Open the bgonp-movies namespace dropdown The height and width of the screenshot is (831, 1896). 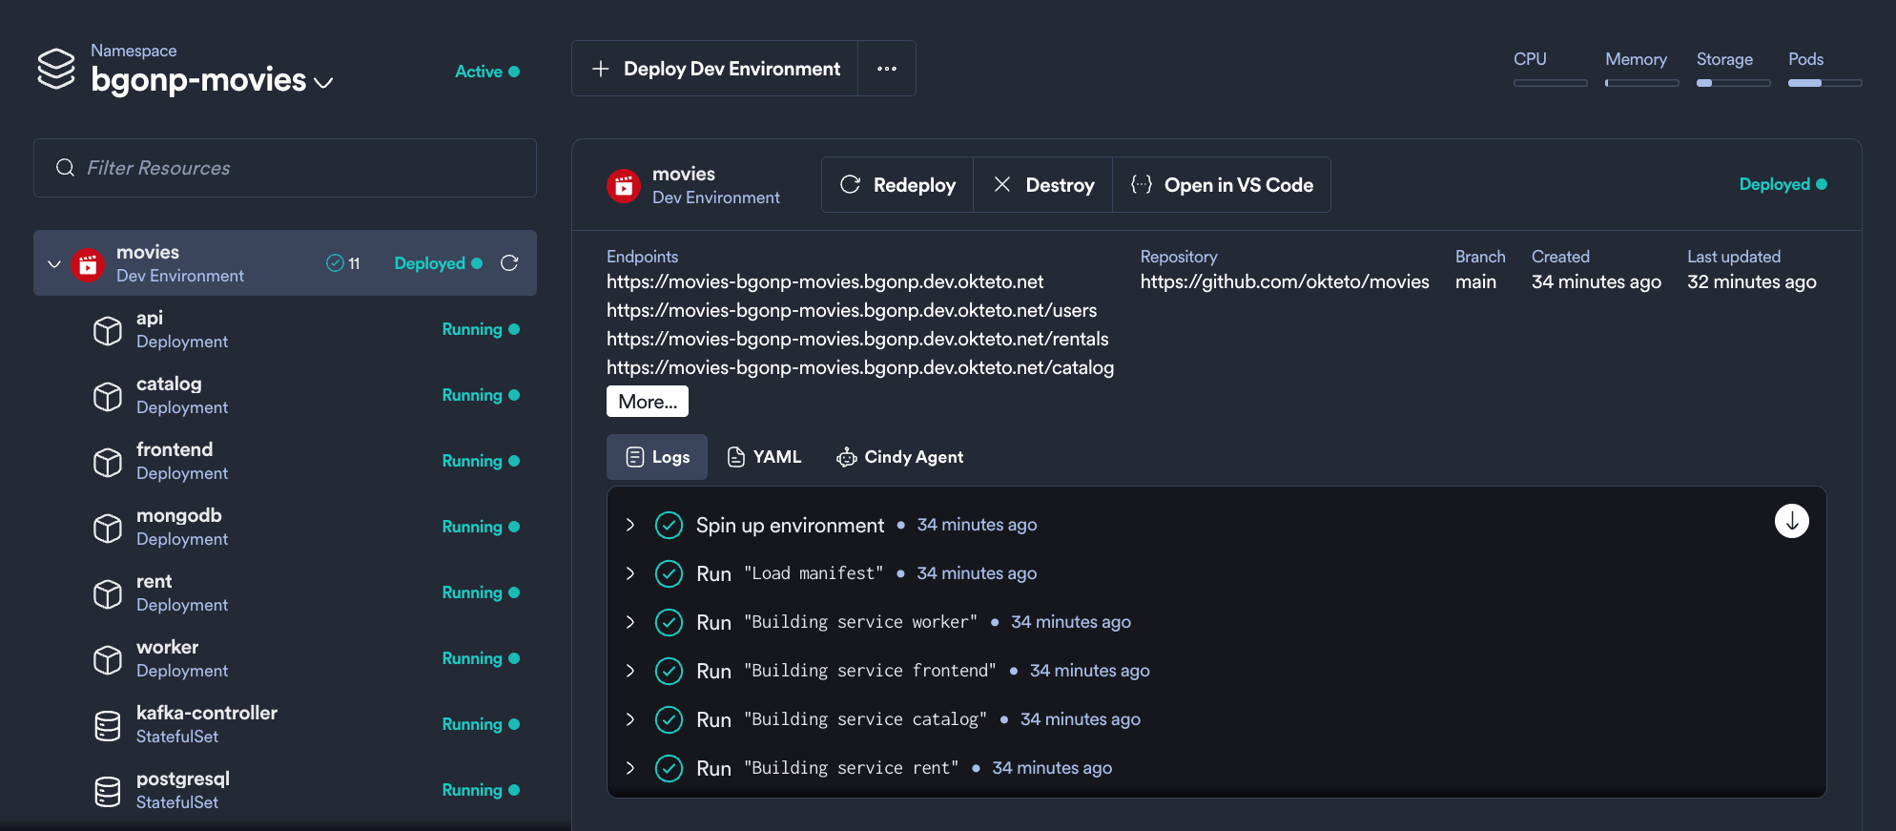coord(323,83)
